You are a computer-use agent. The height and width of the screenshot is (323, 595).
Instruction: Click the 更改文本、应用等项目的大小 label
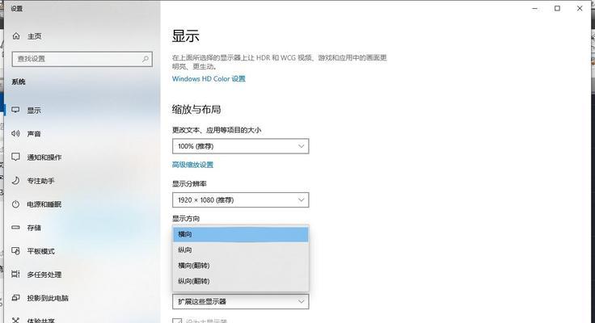(x=217, y=130)
